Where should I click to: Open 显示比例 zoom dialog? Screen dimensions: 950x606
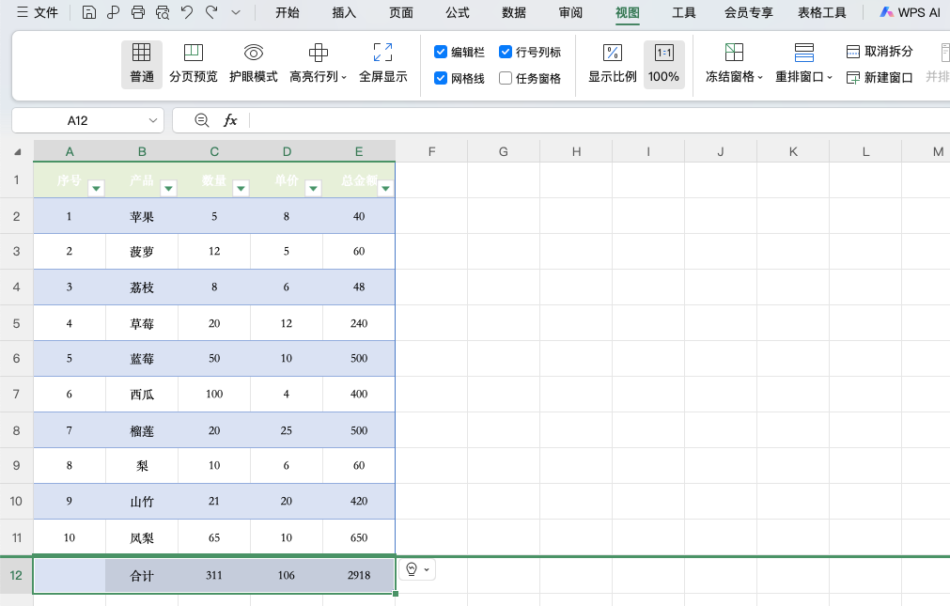613,64
